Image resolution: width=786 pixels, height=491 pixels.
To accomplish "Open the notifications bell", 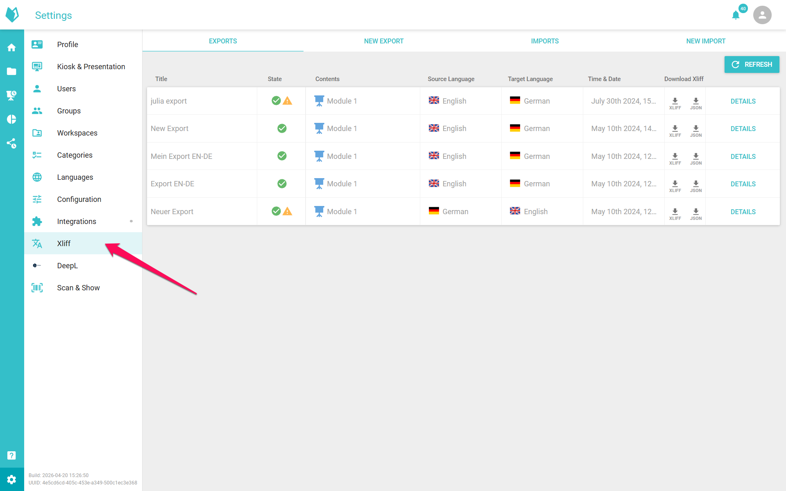I will tap(736, 15).
